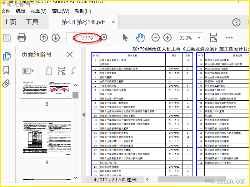Click page size 42.011 x 29.700 厘米
The width and height of the screenshot is (250, 187).
(x=115, y=180)
